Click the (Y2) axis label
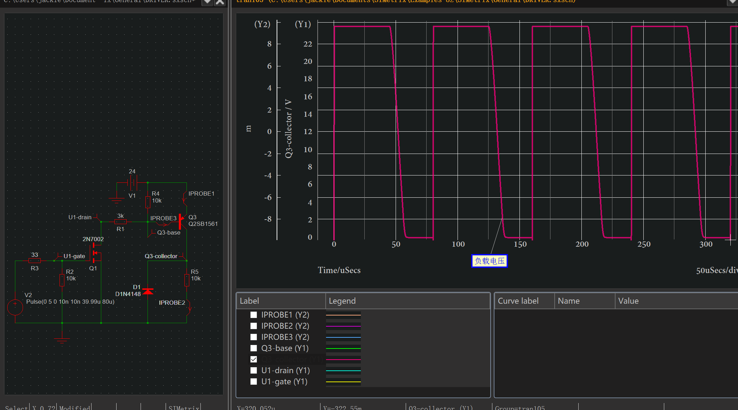Screen dimensions: 738x410 pos(262,24)
